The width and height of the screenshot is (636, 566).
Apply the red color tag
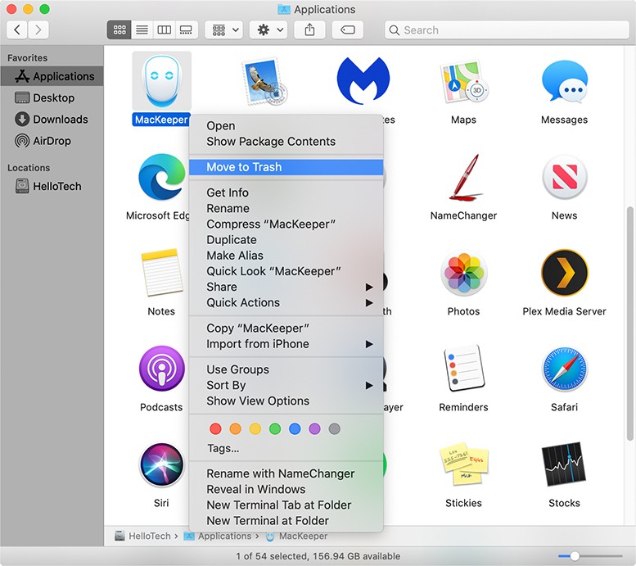[x=215, y=428]
